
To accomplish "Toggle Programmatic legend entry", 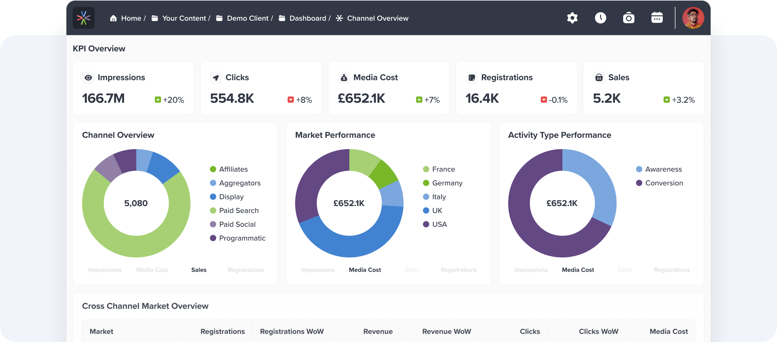I will click(x=237, y=238).
